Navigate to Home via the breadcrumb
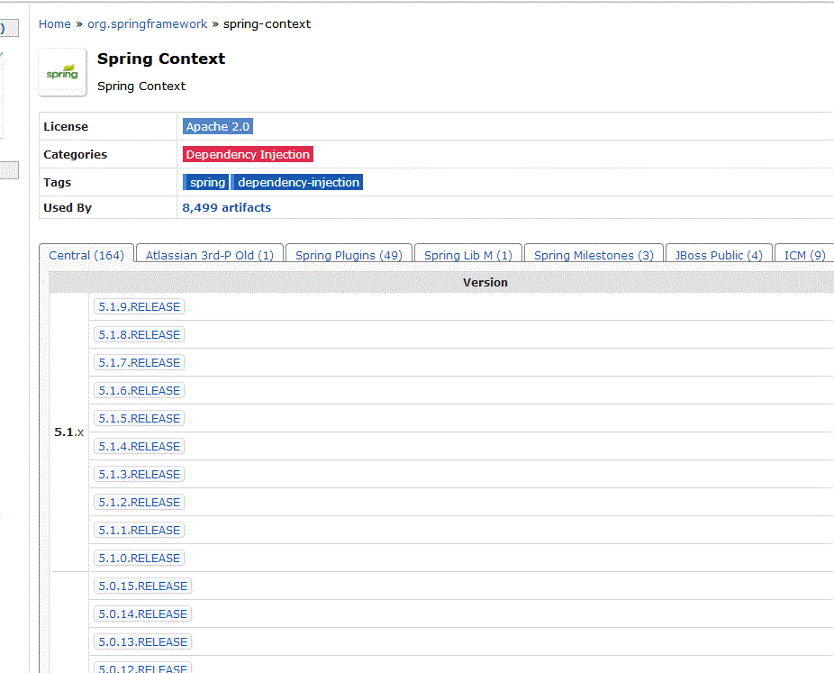Screen dimensions: 834x673 pyautogui.click(x=54, y=24)
